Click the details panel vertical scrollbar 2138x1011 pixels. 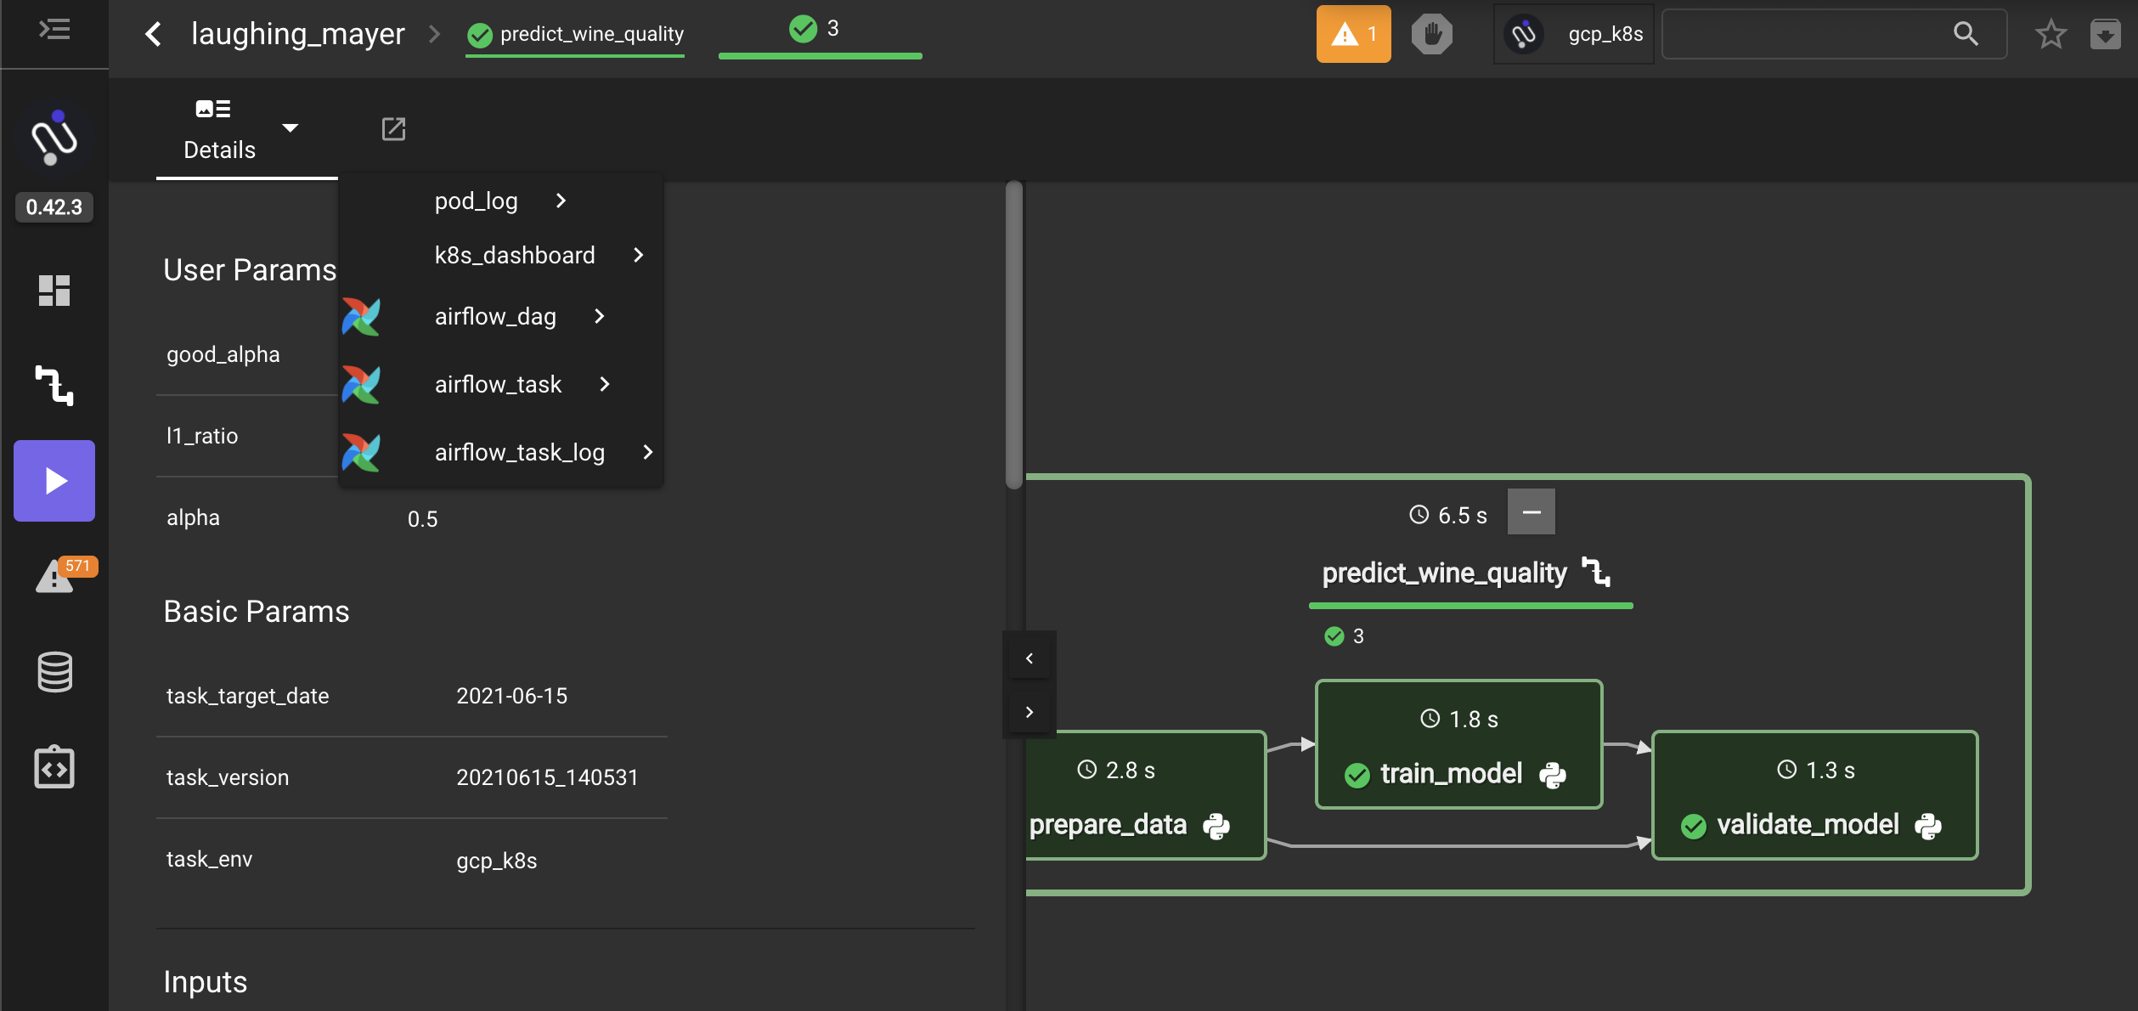1013,336
